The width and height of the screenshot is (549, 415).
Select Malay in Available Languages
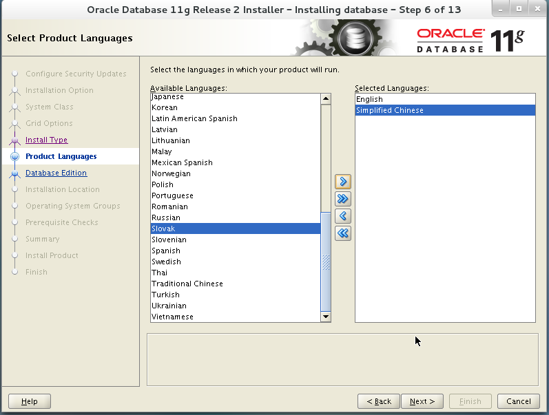pos(236,151)
